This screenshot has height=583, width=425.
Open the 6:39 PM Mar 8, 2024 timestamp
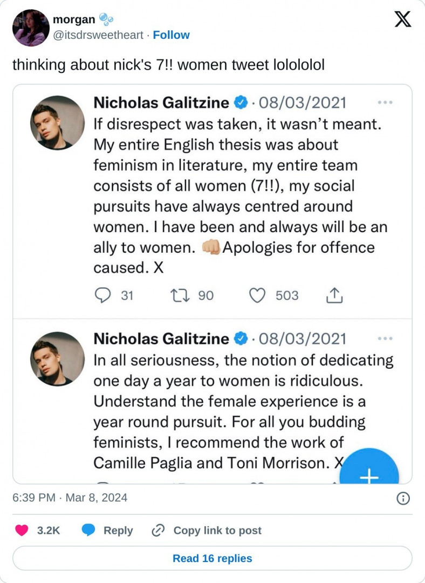coord(70,498)
